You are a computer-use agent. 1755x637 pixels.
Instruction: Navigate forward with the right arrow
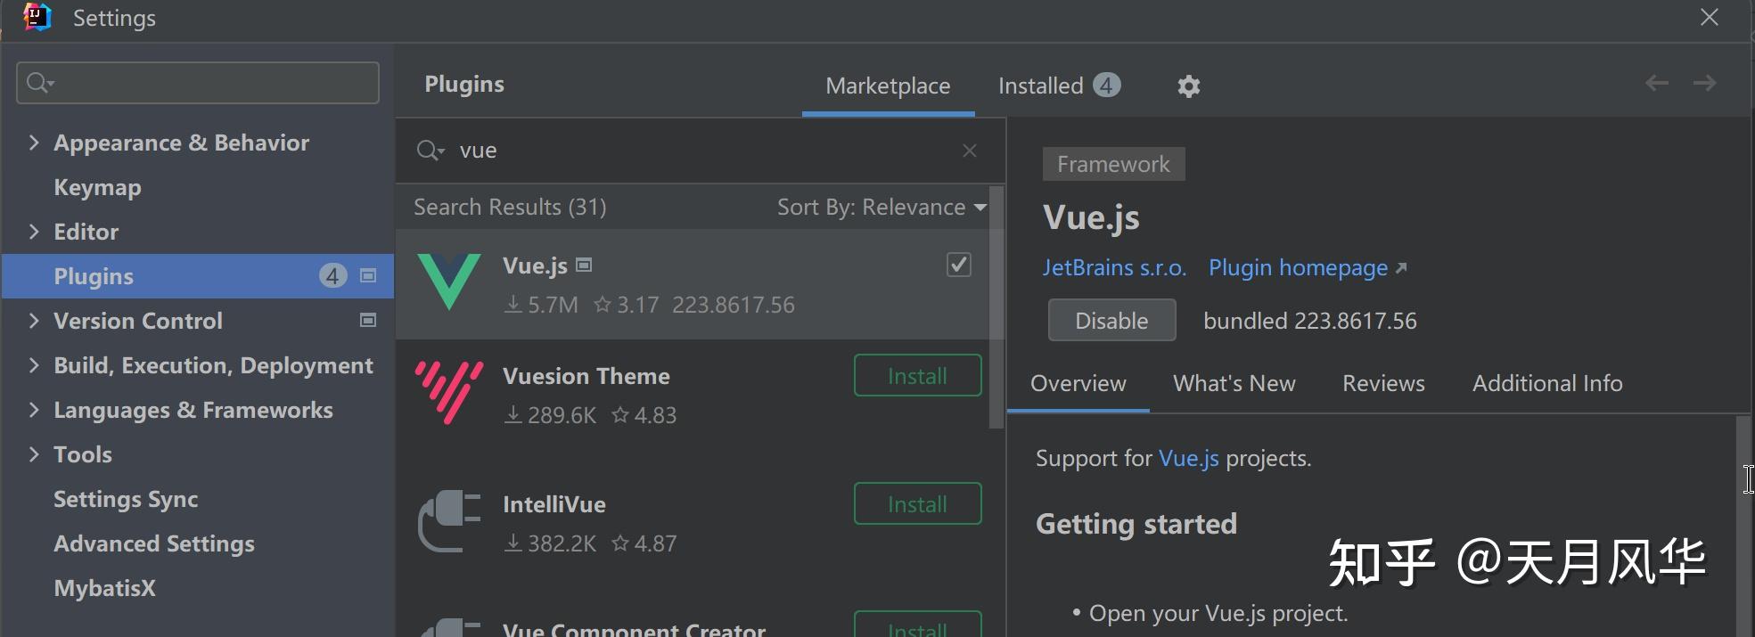click(1704, 84)
